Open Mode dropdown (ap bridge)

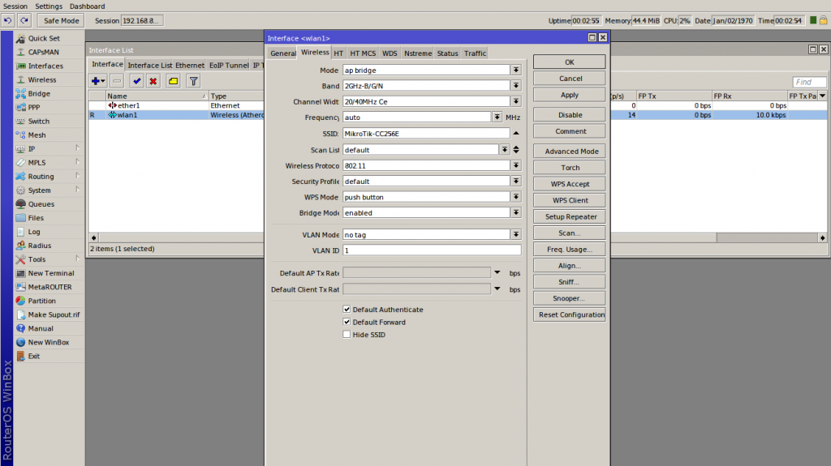click(515, 70)
